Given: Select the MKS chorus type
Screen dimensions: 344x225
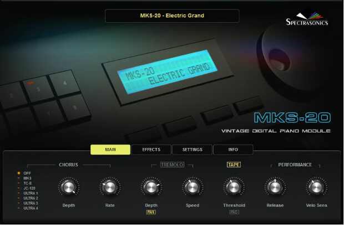Looking at the screenshot, I should click(x=24, y=178).
